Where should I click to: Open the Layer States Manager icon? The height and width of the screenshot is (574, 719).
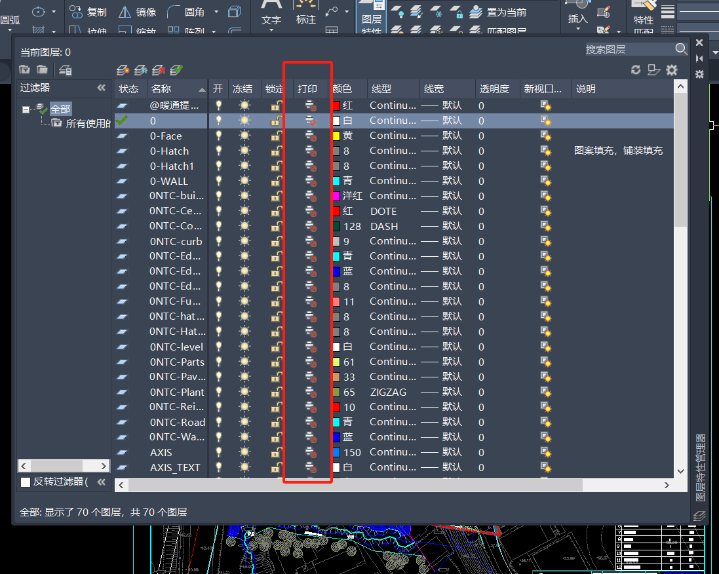pos(65,69)
